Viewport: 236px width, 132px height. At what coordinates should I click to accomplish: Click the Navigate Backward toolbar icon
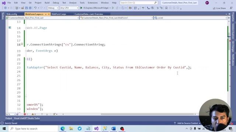tap(5, 8)
